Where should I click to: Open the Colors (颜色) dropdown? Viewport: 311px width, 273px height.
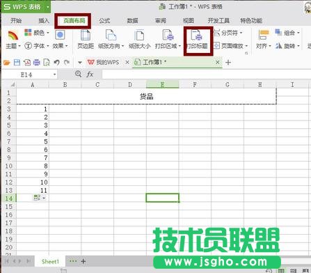[37, 33]
